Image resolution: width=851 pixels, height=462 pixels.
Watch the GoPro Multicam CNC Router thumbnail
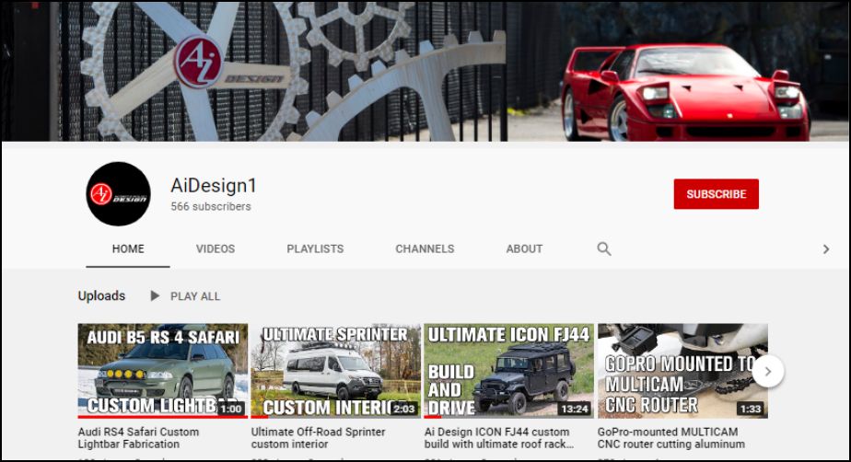click(x=680, y=370)
